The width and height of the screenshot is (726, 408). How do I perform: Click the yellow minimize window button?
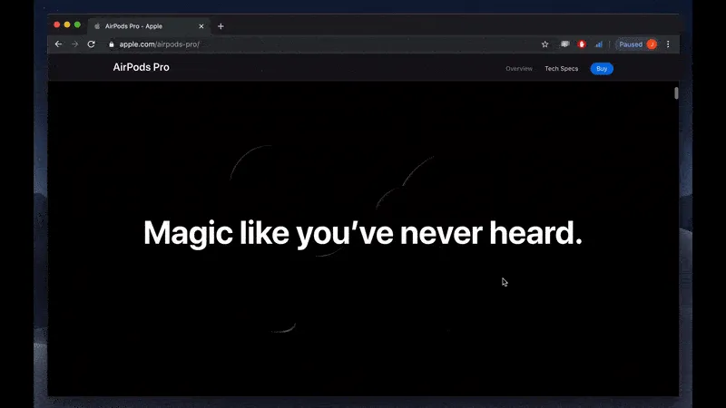67,25
